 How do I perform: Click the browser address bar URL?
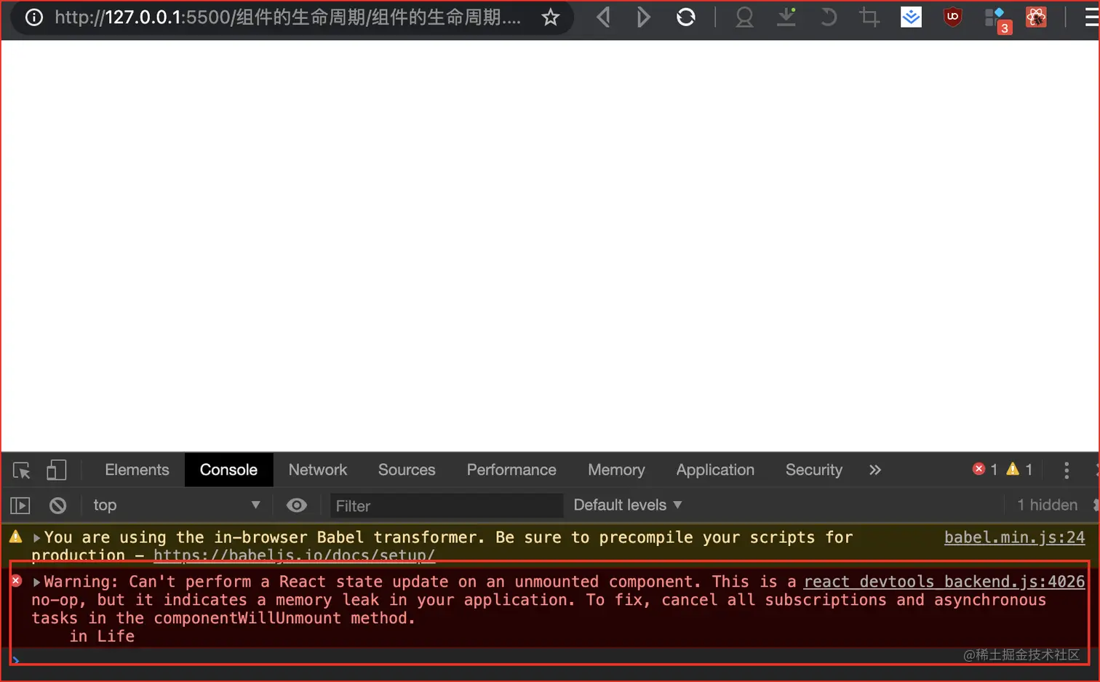click(x=288, y=17)
